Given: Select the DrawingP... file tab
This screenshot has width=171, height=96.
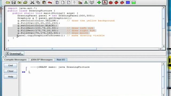Looking at the screenshot, I should pyautogui.click(x=14, y=54).
